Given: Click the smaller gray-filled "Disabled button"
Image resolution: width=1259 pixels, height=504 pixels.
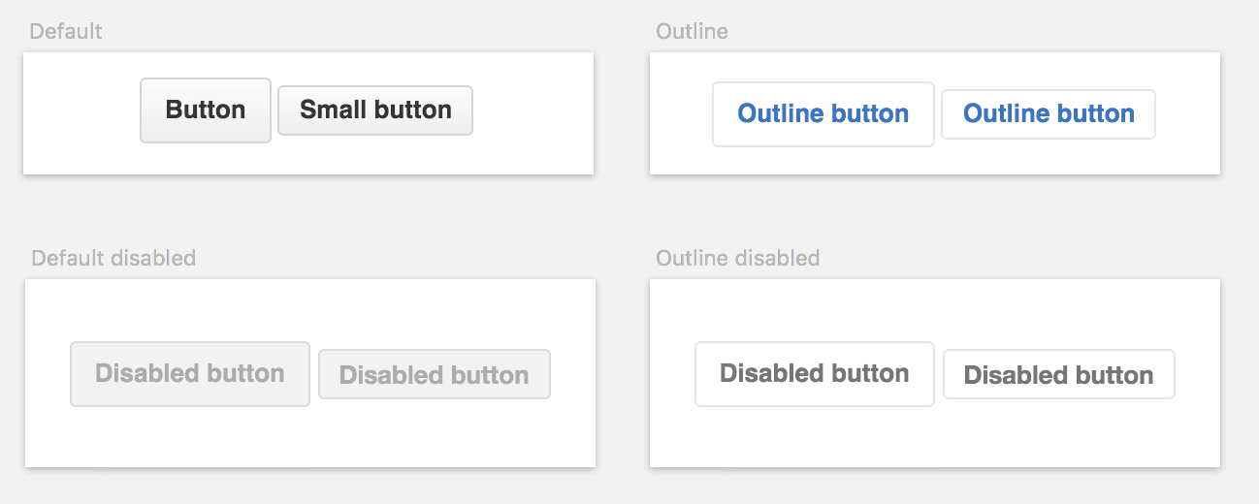Looking at the screenshot, I should (434, 375).
